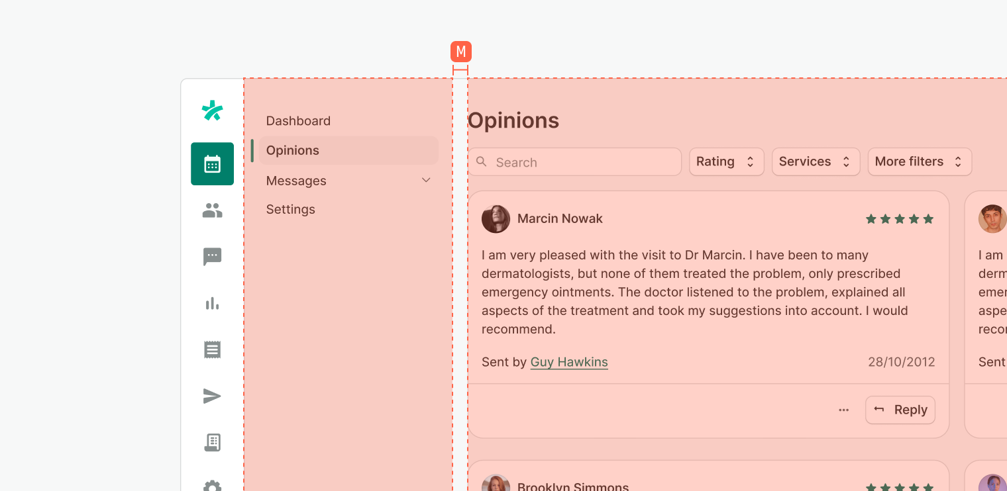Open Settings in the side menu
The width and height of the screenshot is (1007, 491).
point(291,209)
